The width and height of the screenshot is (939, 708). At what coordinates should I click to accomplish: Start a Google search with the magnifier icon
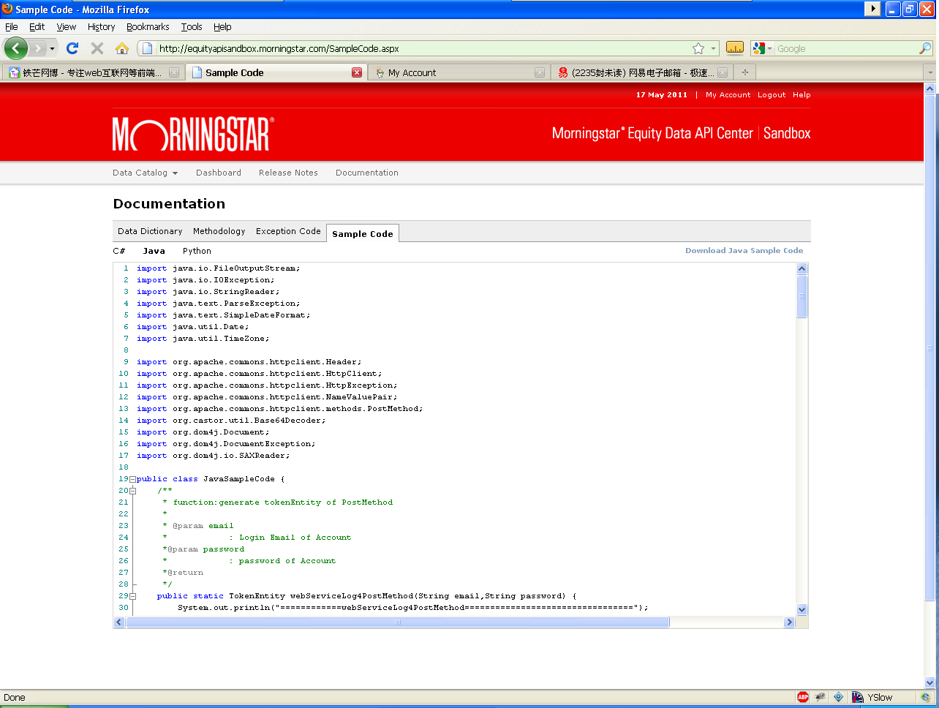[924, 48]
